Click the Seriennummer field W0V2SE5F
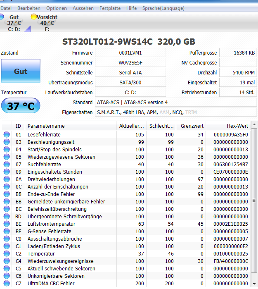 (130, 63)
